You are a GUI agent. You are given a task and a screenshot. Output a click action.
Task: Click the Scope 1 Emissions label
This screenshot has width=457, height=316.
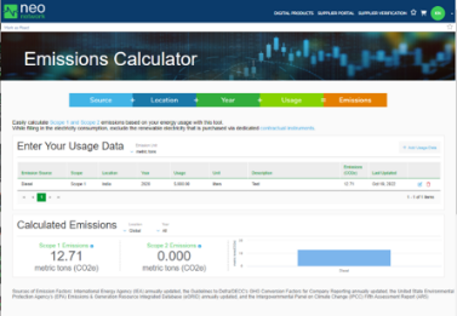pos(63,246)
